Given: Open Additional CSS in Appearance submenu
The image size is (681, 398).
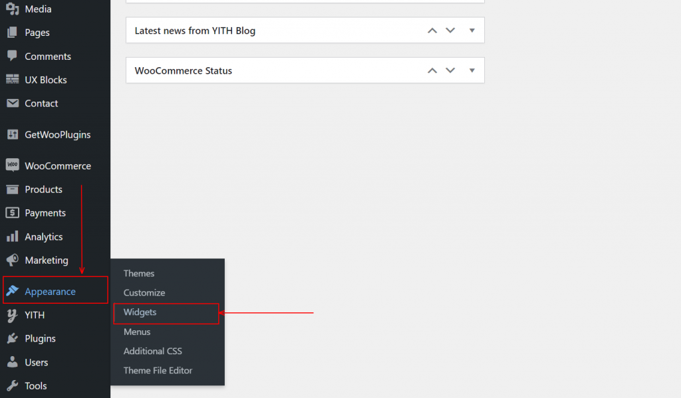Looking at the screenshot, I should tap(152, 351).
